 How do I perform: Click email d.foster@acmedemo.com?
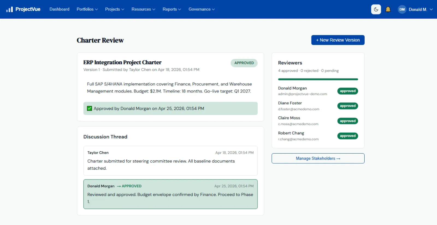point(299,109)
